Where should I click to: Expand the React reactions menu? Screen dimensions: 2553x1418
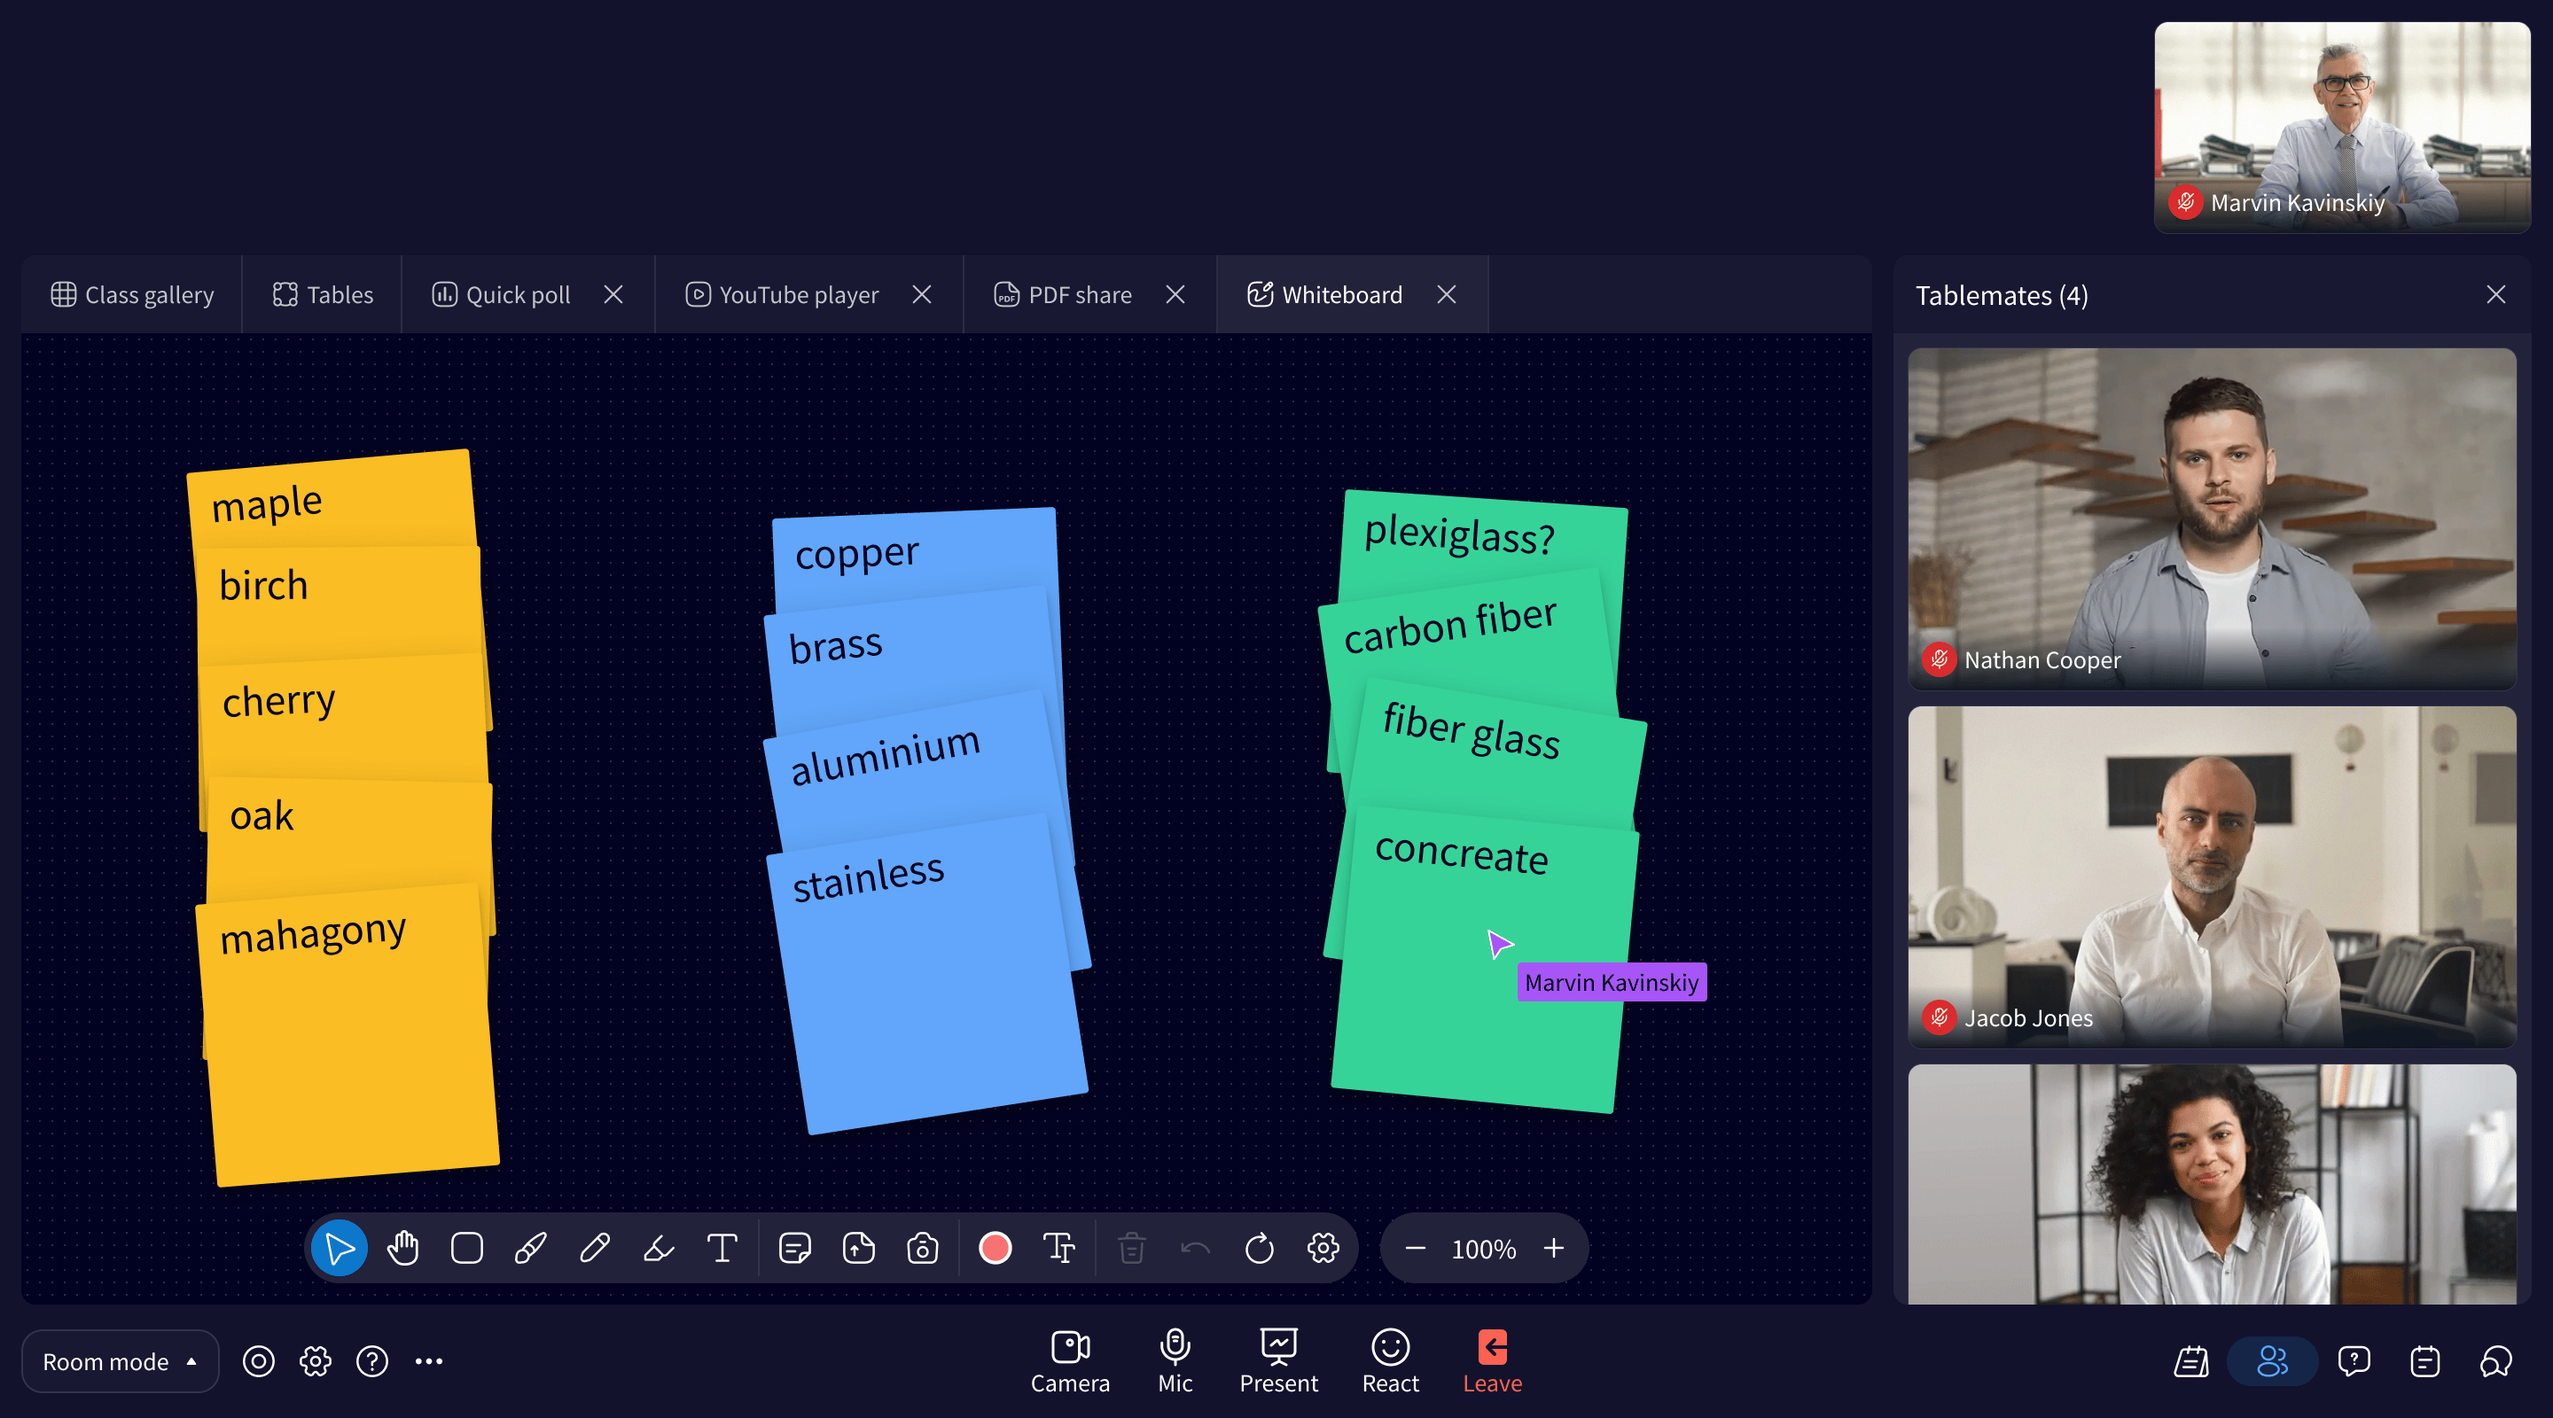pos(1389,1360)
